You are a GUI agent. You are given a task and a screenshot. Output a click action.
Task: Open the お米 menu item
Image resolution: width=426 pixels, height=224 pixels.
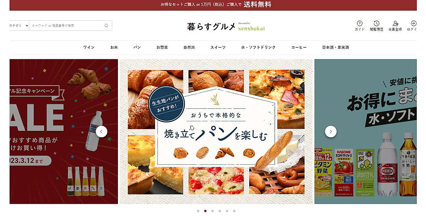[114, 47]
